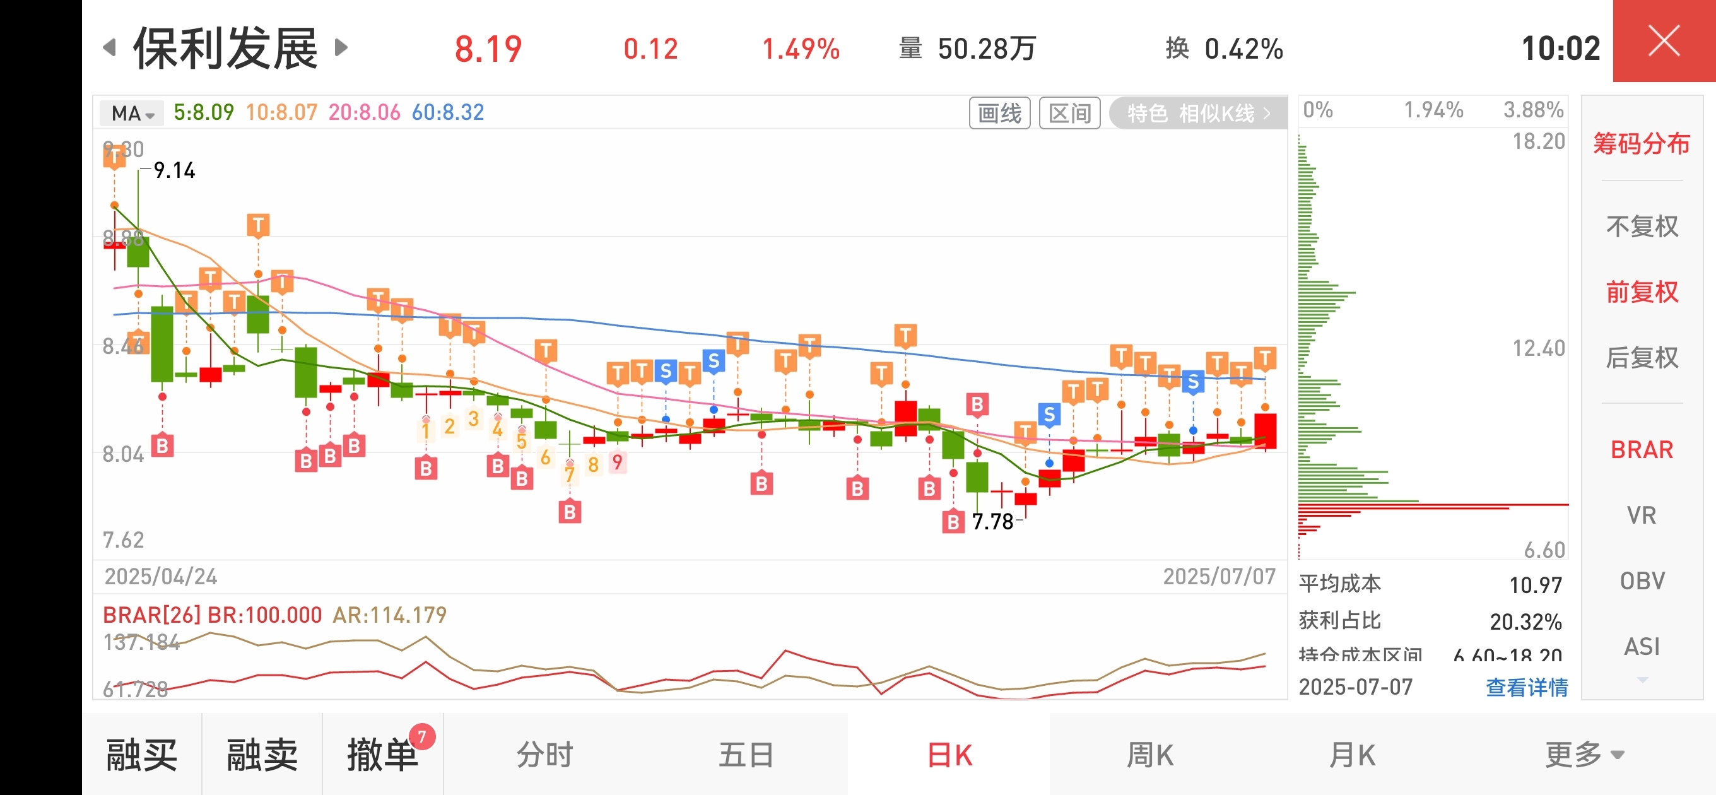Tap the current price 8.19

(x=488, y=49)
